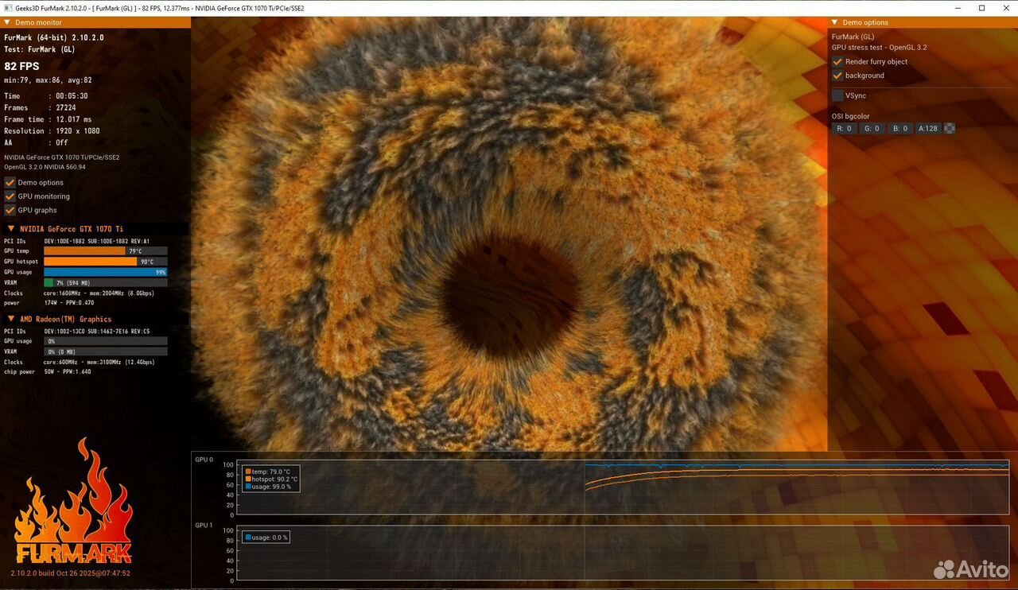The image size is (1018, 590).
Task: Click the AMD Radeon VRAM 0% (0 MB) bar
Action: click(x=105, y=351)
